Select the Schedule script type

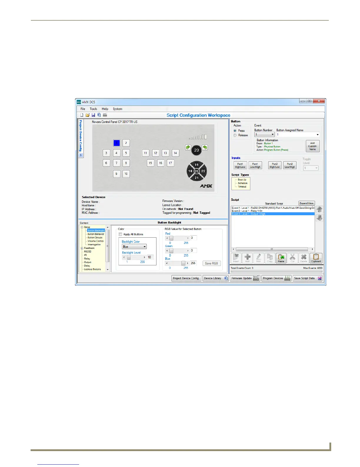[243, 183]
